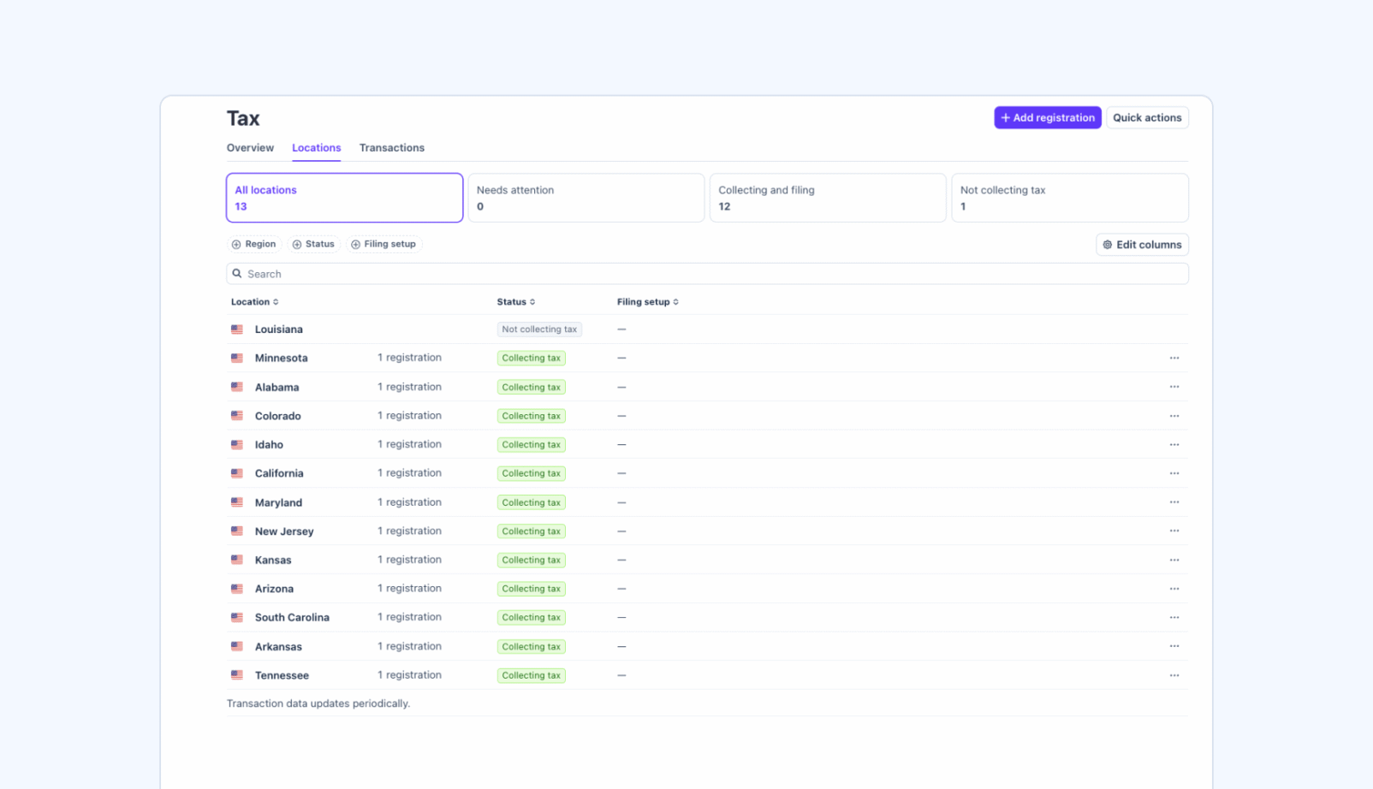Open more options for California row
This screenshot has height=789, width=1373.
click(1174, 473)
